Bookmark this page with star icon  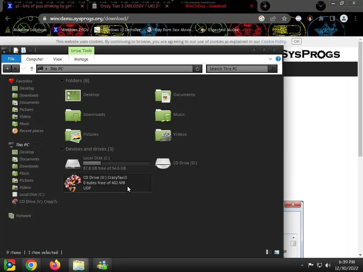coord(284,18)
